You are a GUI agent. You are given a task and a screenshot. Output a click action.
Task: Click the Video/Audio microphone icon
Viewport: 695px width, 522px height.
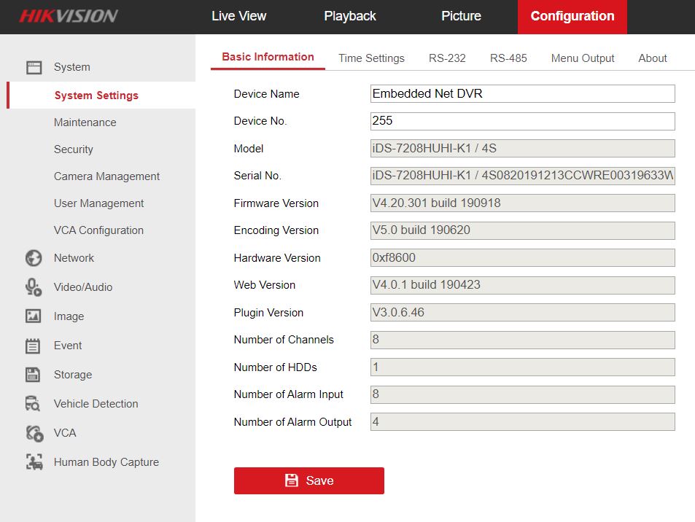(34, 287)
